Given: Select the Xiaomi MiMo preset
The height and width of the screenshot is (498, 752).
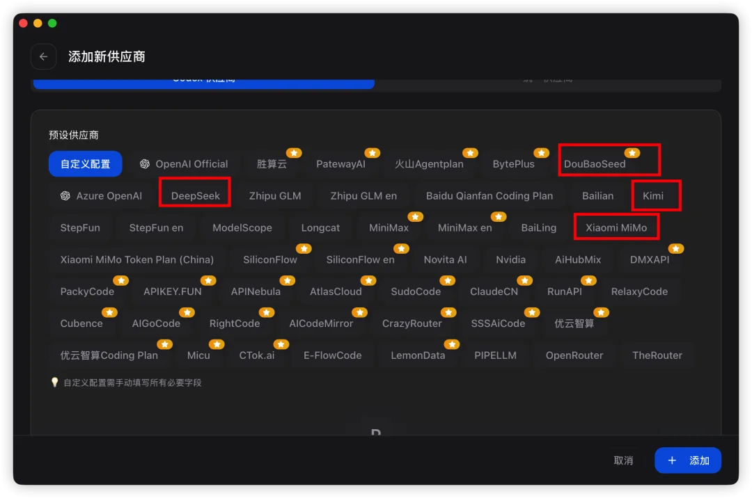Looking at the screenshot, I should (616, 228).
